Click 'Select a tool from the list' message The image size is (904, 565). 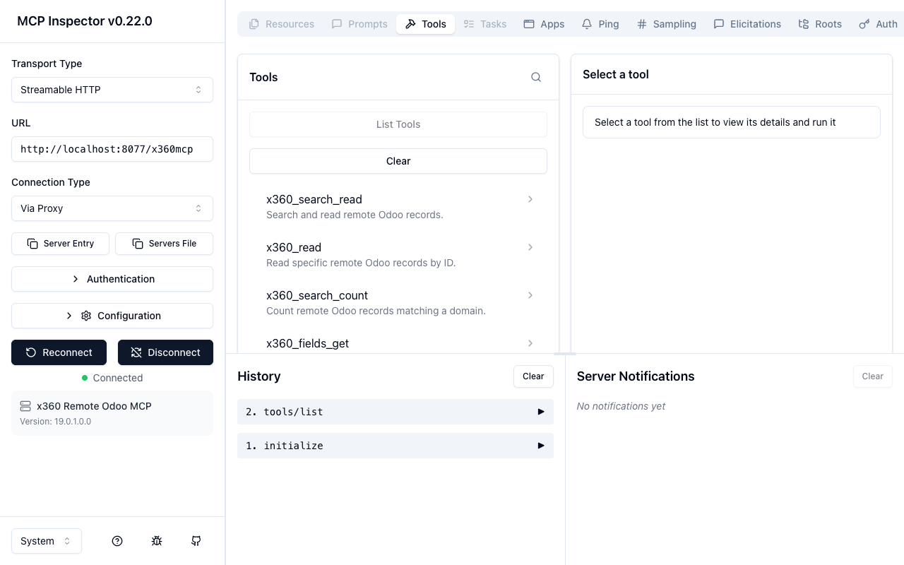point(715,122)
